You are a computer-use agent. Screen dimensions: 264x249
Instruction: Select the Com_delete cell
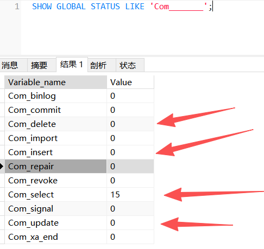pos(55,124)
